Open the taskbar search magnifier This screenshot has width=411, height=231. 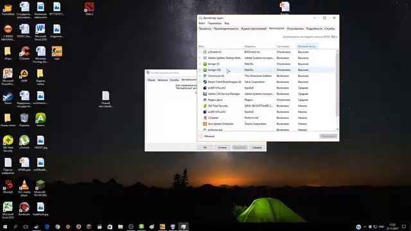pos(15,227)
